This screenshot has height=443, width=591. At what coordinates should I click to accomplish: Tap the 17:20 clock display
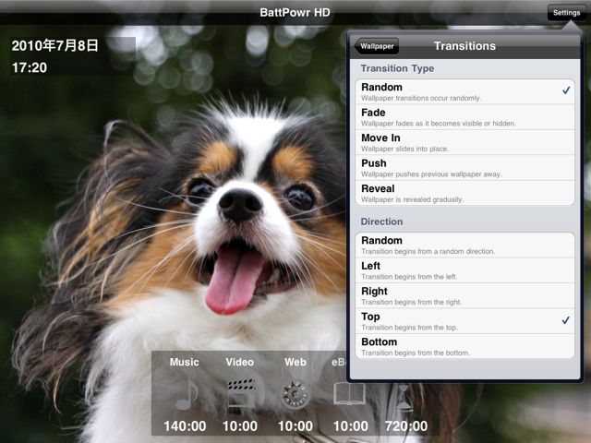coord(30,67)
